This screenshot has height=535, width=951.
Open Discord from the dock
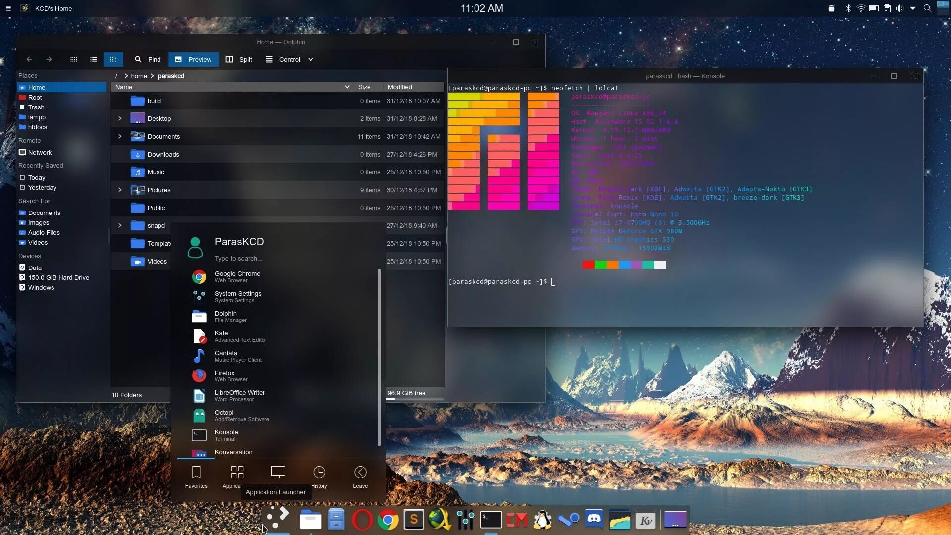(594, 520)
